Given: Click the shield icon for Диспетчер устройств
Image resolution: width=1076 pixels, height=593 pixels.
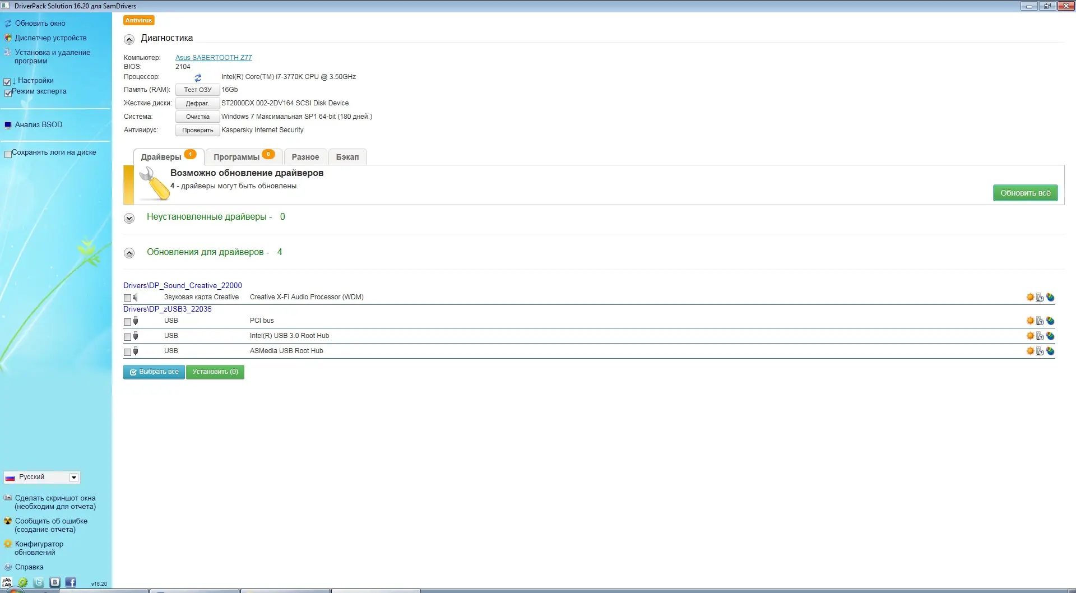Looking at the screenshot, I should (8, 38).
